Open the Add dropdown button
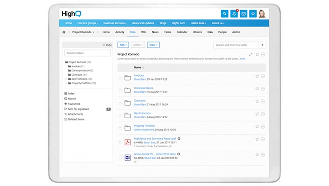 point(123,45)
